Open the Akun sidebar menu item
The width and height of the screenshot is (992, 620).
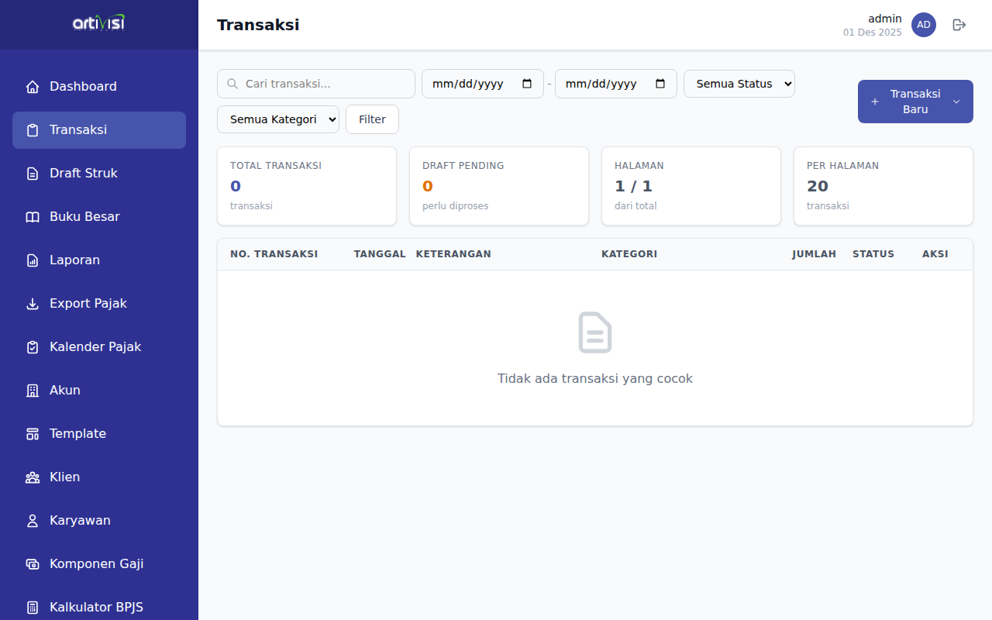coord(65,391)
